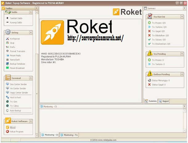
Task: Pin the ToolBox panel
Action: click(x=36, y=8)
